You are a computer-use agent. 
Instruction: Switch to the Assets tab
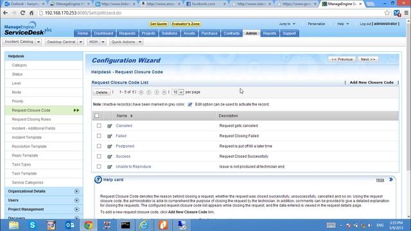189,33
